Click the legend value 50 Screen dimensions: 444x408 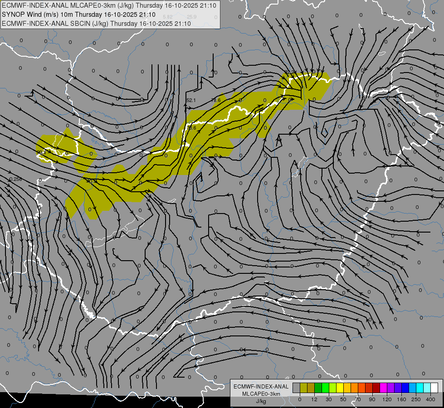coord(343,399)
